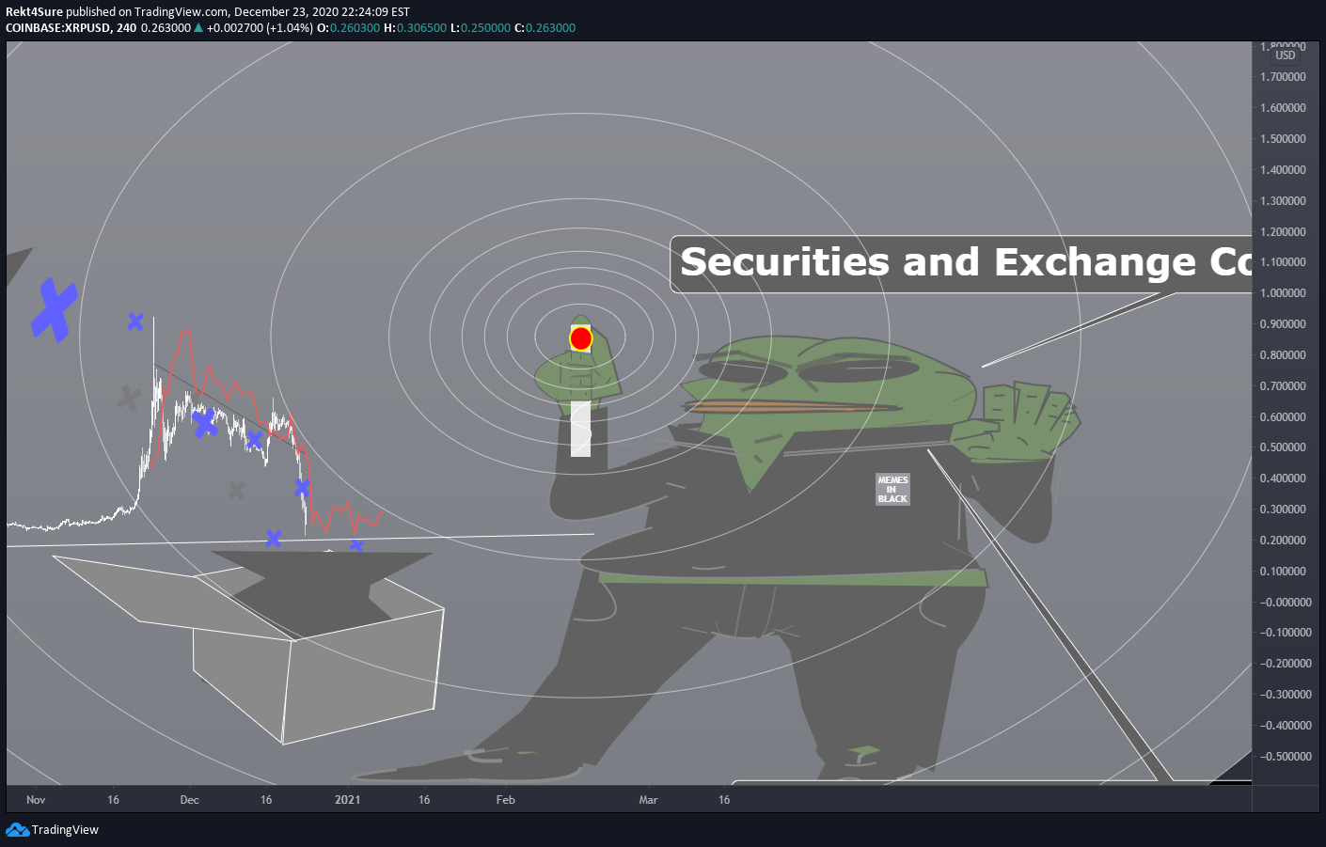This screenshot has width=1326, height=847.
Task: Click the 1.200000 price axis label
Action: coord(1283,232)
